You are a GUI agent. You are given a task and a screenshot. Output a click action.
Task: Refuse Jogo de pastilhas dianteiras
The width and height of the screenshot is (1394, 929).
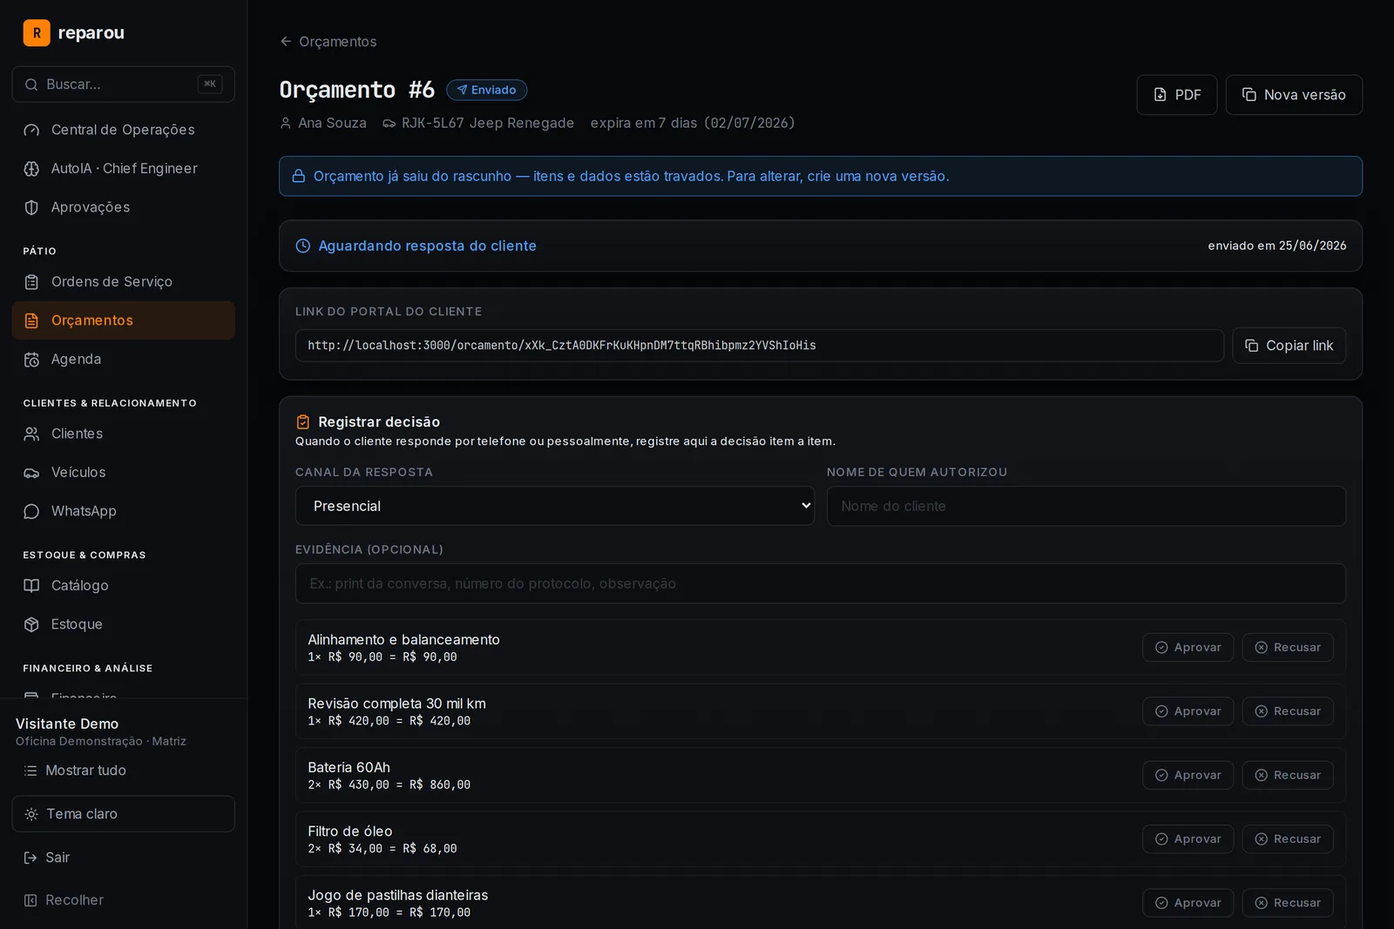pos(1288,903)
